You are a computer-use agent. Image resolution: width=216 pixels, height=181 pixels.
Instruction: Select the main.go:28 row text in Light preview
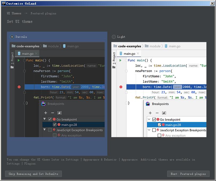click(173, 125)
